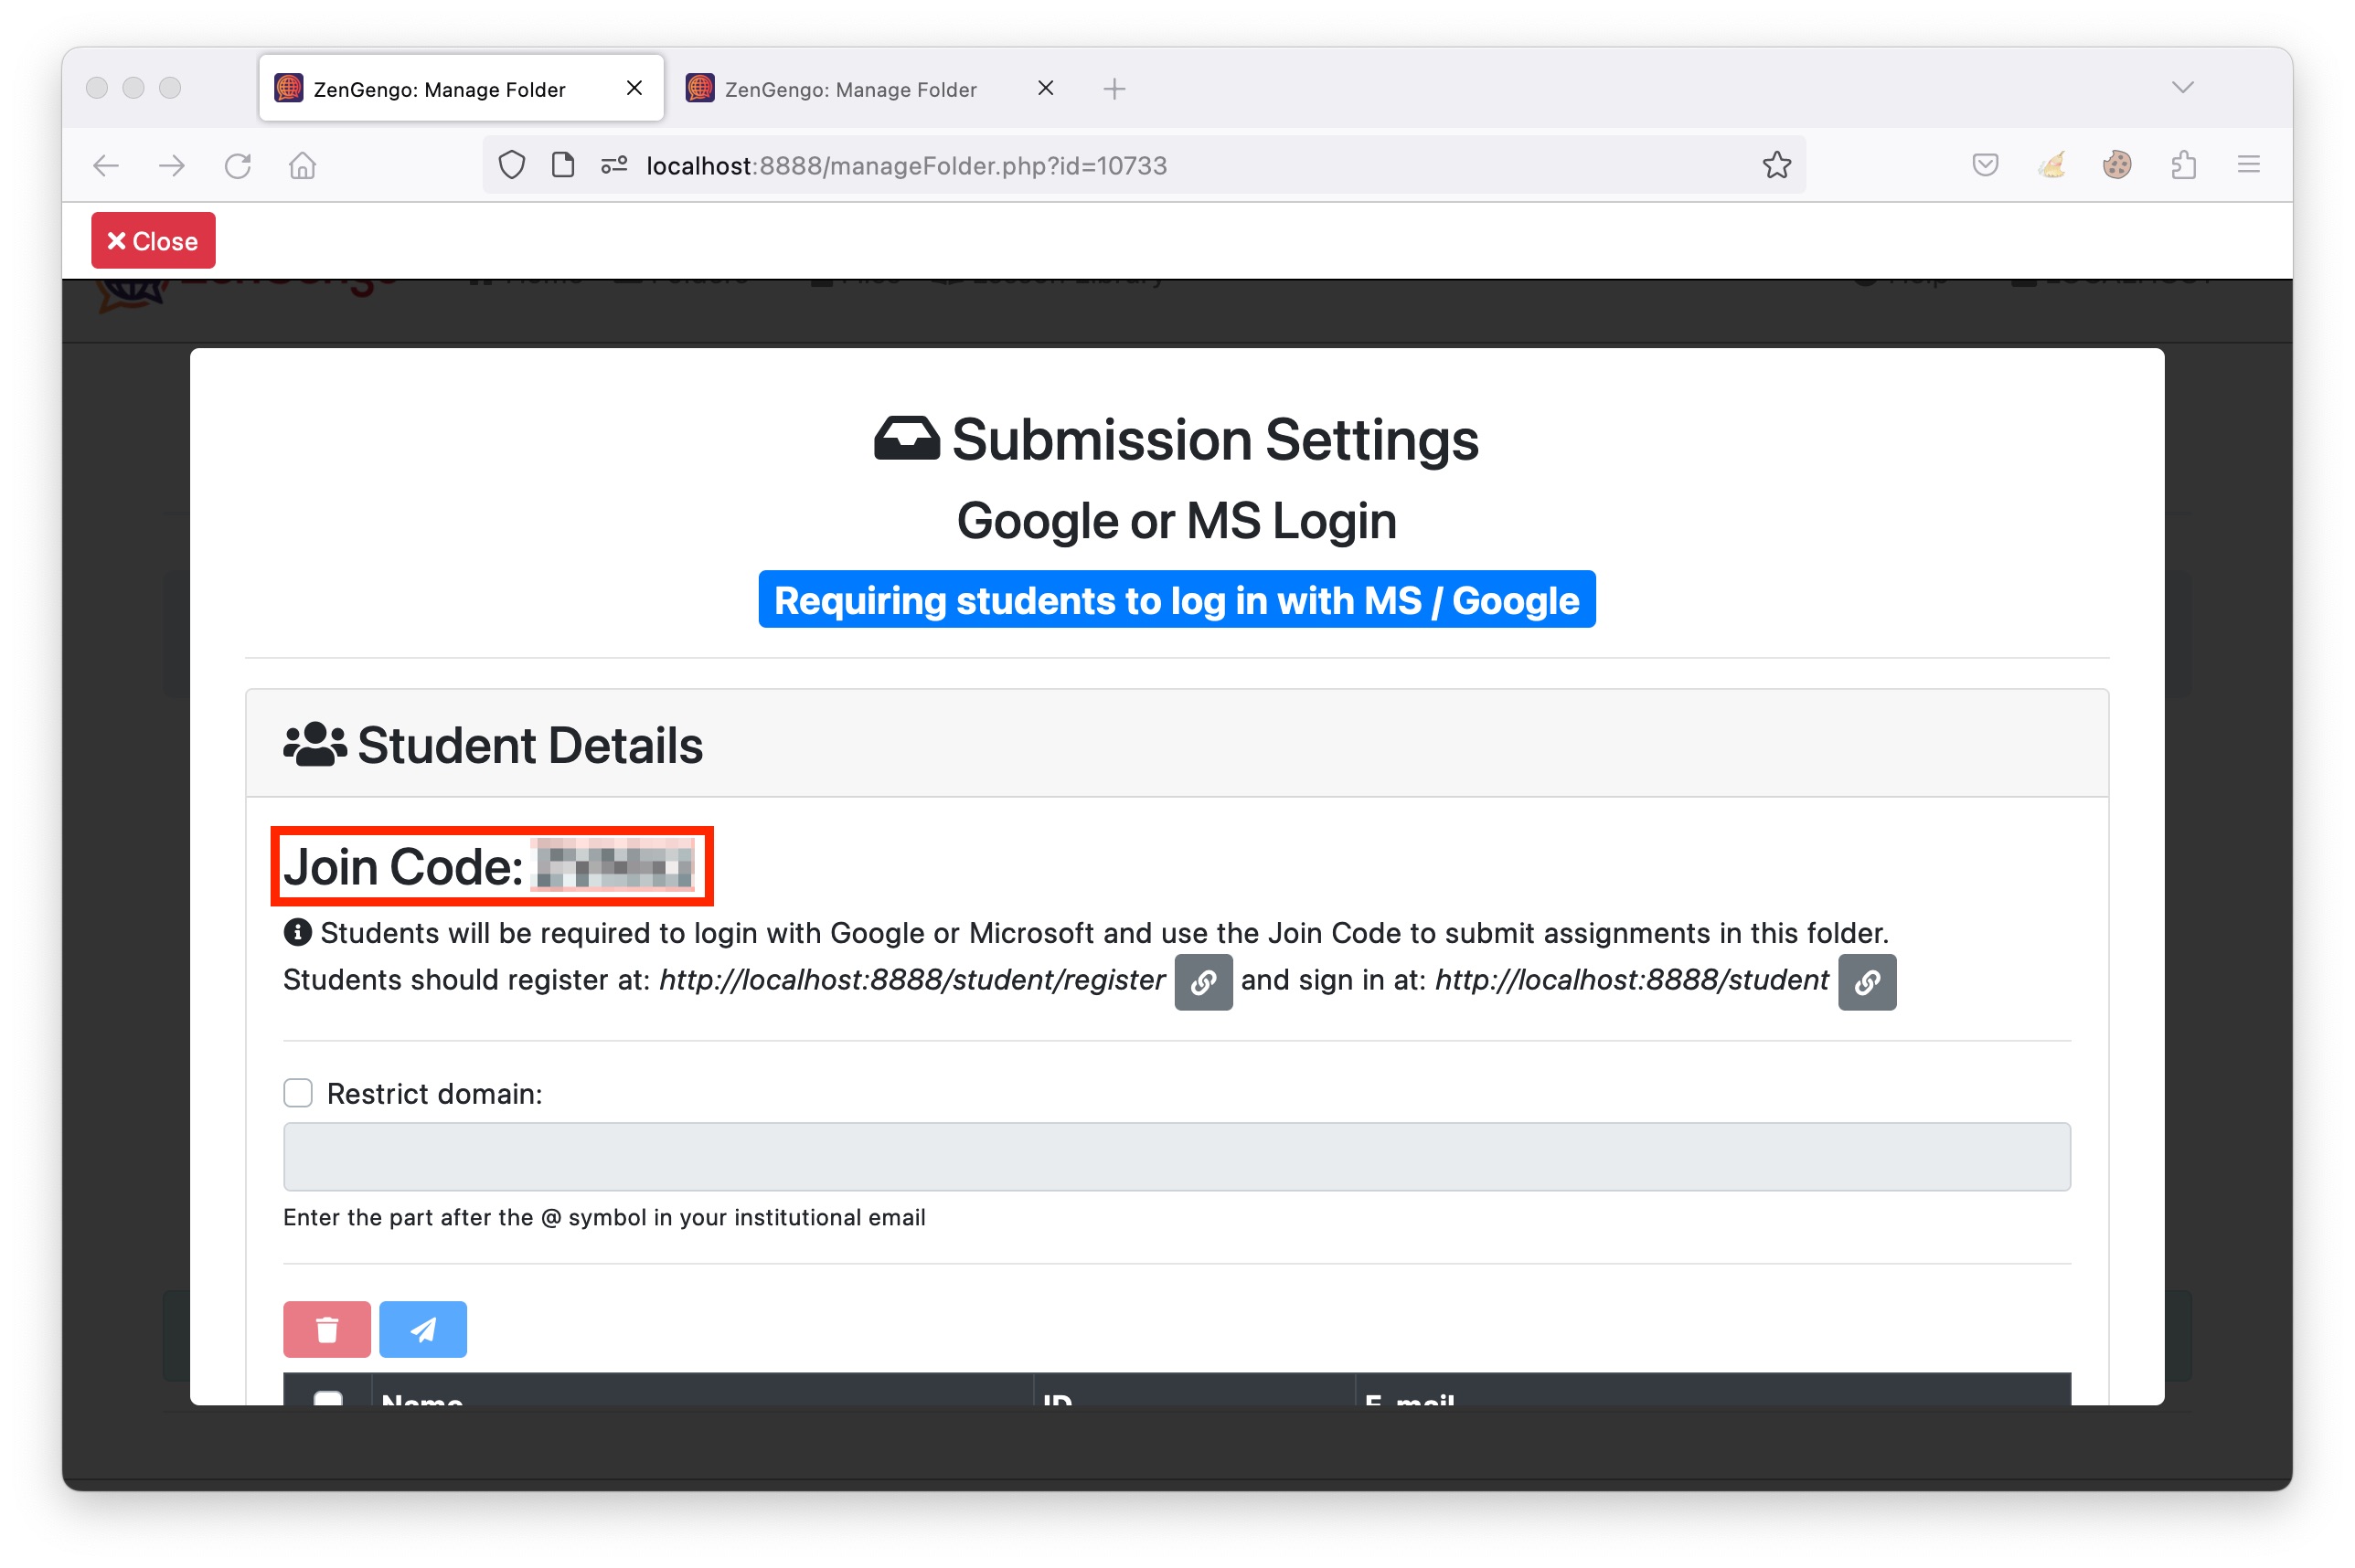Click the red Close button
Image resolution: width=2355 pixels, height=1568 pixels.
pos(153,241)
